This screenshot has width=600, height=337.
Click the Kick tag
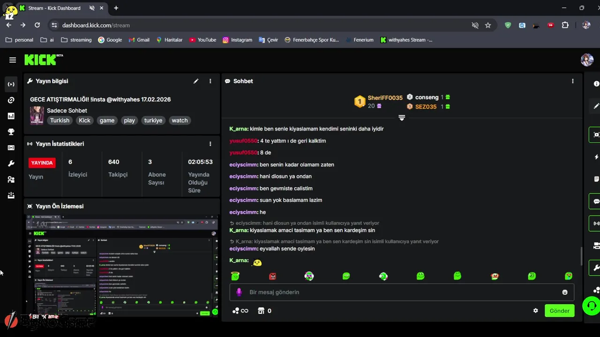(85, 120)
